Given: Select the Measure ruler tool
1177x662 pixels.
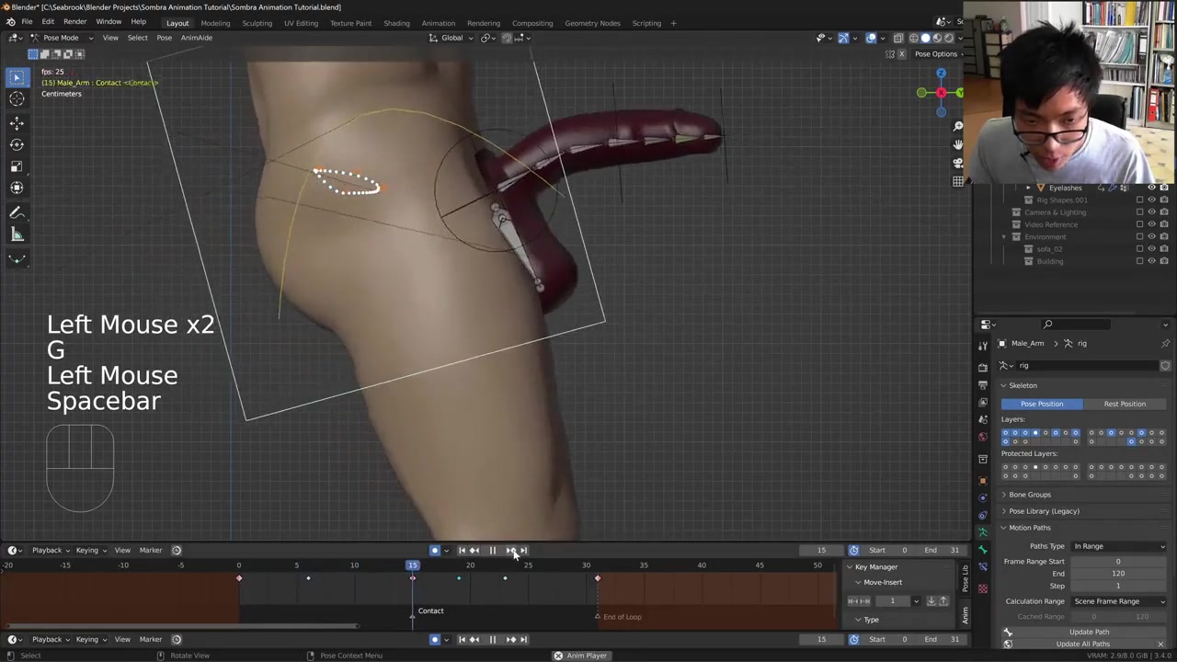Looking at the screenshot, I should click(x=17, y=235).
